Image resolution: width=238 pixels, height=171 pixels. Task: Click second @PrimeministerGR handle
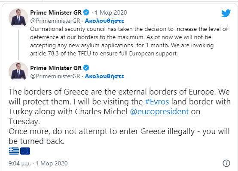pyautogui.click(x=55, y=76)
